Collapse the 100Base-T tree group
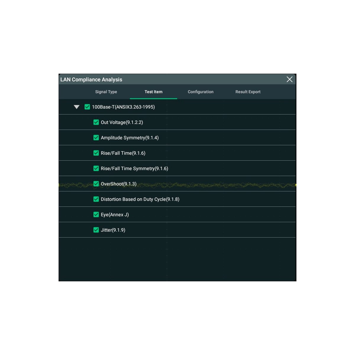This screenshot has width=355, height=355. 77,107
